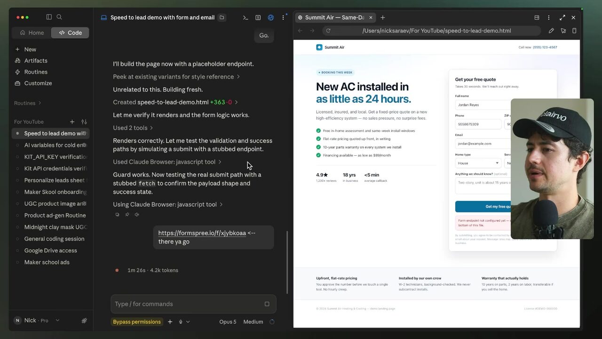Screen dimensions: 602x339
Task: Pin the assistant message
Action: pos(127,215)
